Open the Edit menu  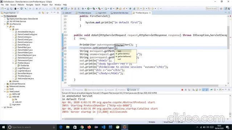coord(7,5)
